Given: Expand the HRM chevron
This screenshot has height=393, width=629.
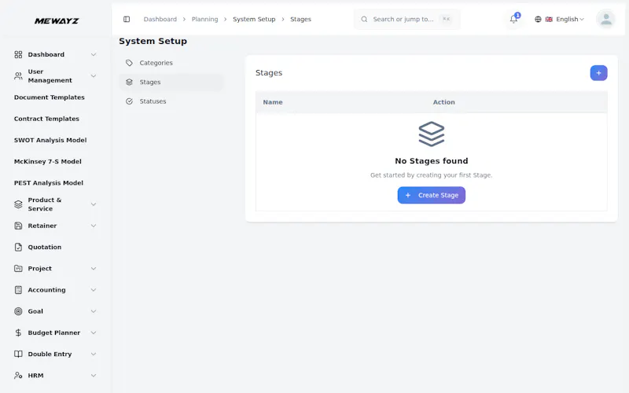Looking at the screenshot, I should point(94,376).
